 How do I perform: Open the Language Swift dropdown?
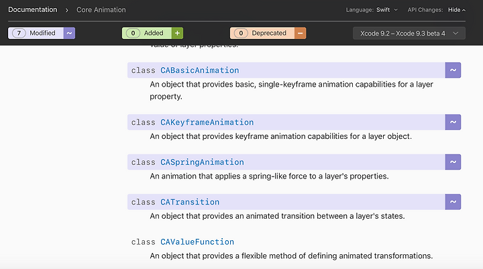[x=386, y=10]
